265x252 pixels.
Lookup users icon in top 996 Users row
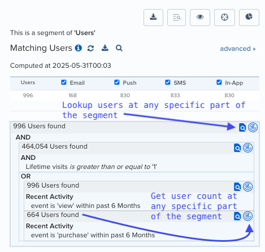tap(242, 128)
